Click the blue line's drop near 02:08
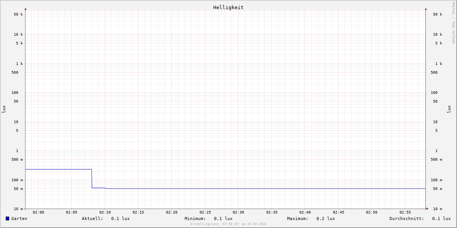 (92, 179)
